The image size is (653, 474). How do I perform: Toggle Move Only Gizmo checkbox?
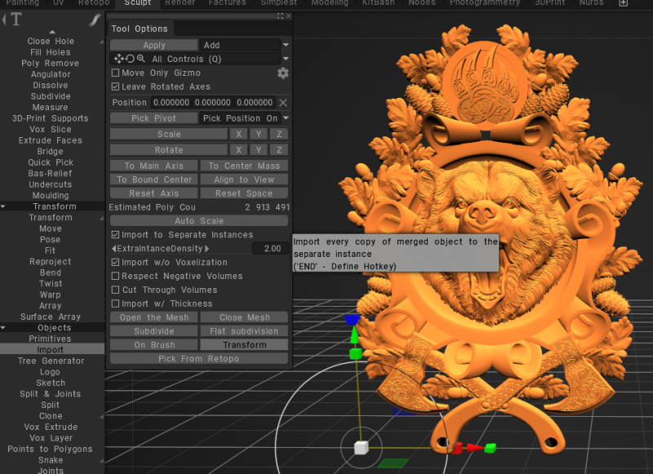tap(115, 73)
